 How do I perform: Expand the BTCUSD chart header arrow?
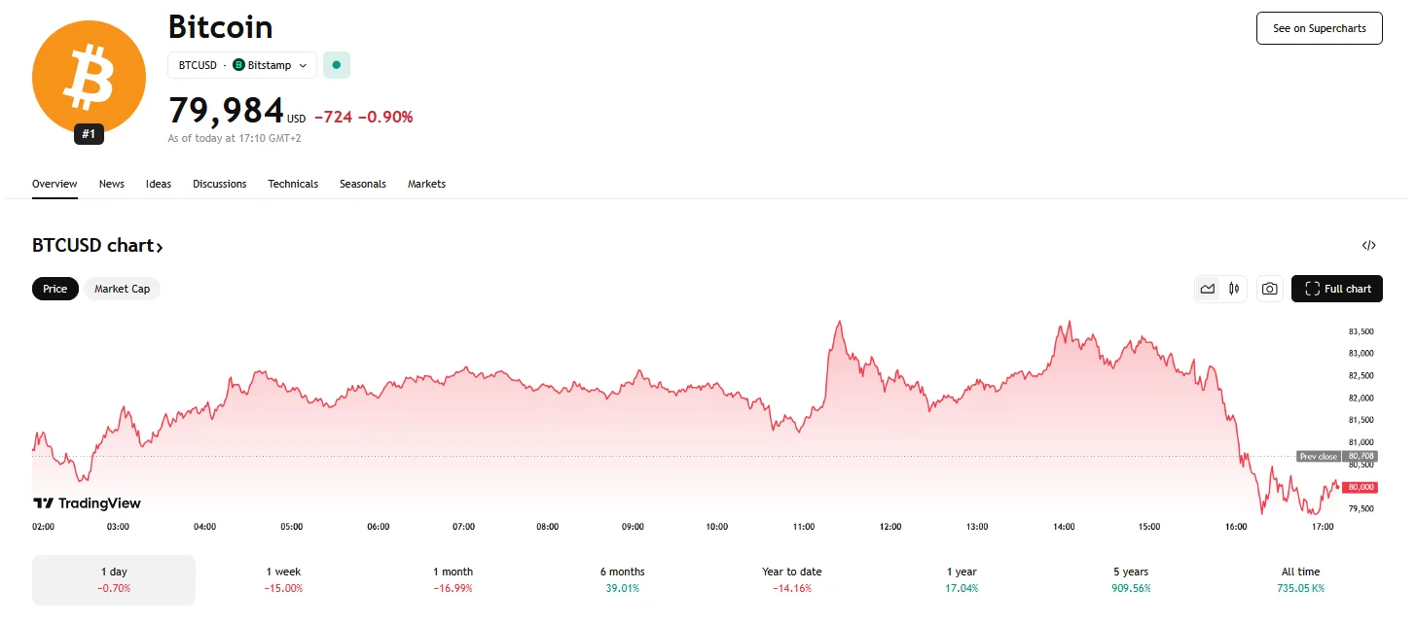pos(162,245)
